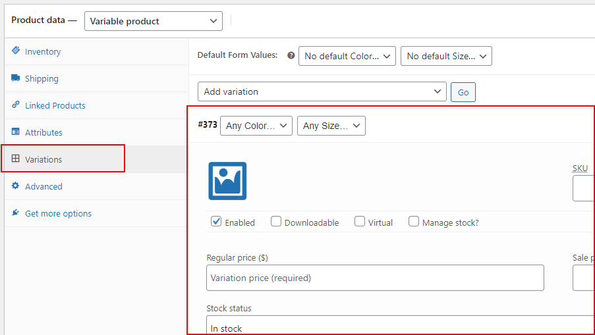The image size is (595, 335).
Task: Open the Add variation dropdown
Action: click(x=322, y=91)
